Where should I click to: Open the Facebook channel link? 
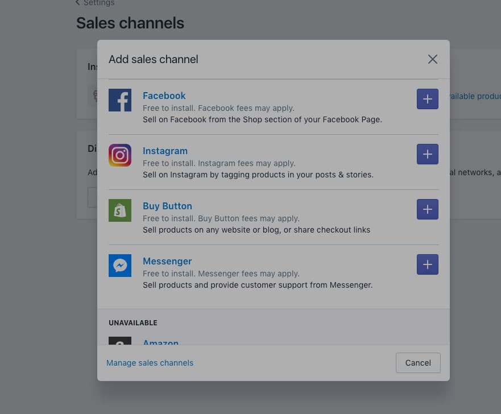pos(164,96)
